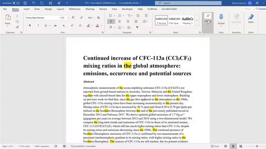This screenshot has height=149, width=266.
Task: Toggle Subscript formatting
Action: (64, 26)
